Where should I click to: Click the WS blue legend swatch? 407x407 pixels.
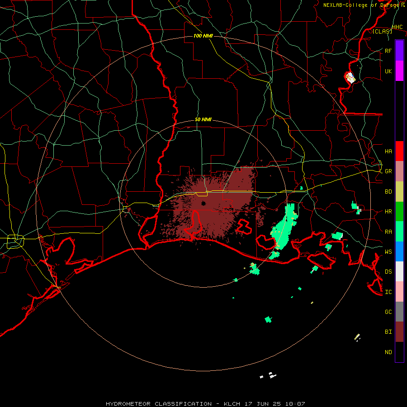(x=399, y=251)
